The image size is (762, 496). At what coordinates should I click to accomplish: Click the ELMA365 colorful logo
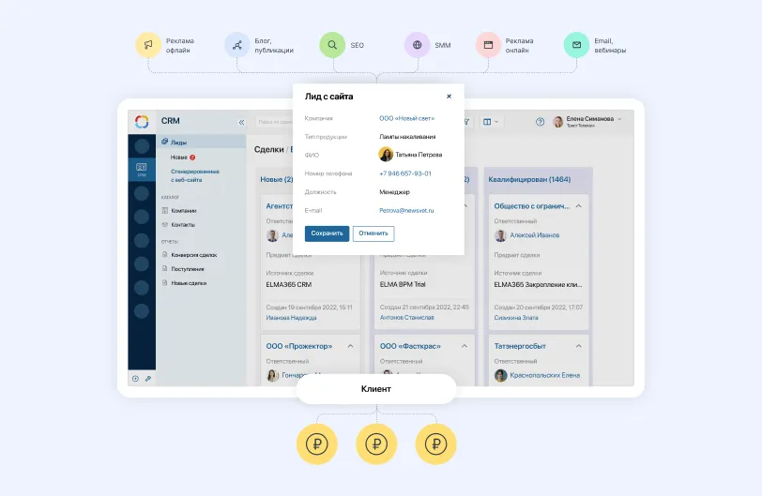(x=142, y=121)
